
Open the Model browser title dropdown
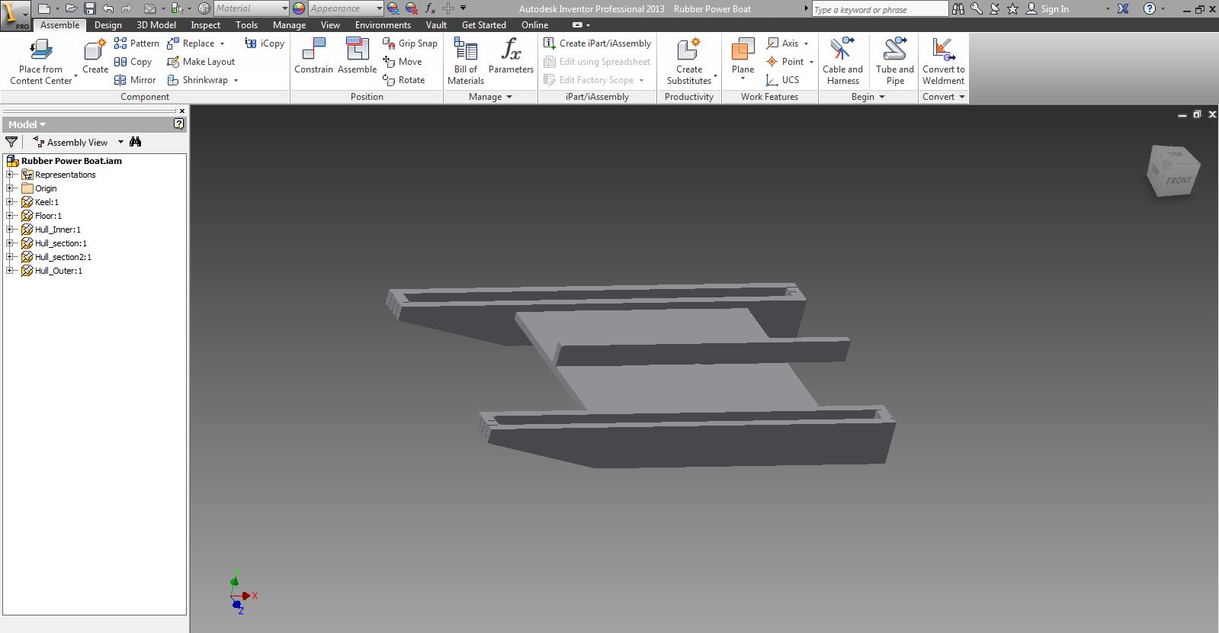point(27,124)
